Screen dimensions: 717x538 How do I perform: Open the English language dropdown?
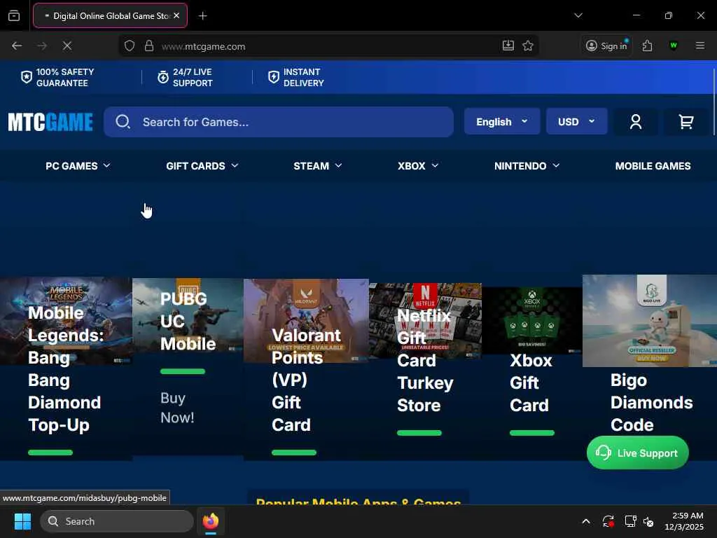501,122
